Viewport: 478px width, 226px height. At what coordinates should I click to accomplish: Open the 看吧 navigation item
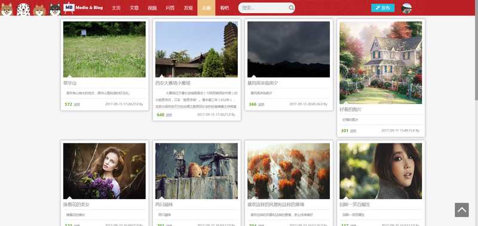tap(225, 8)
